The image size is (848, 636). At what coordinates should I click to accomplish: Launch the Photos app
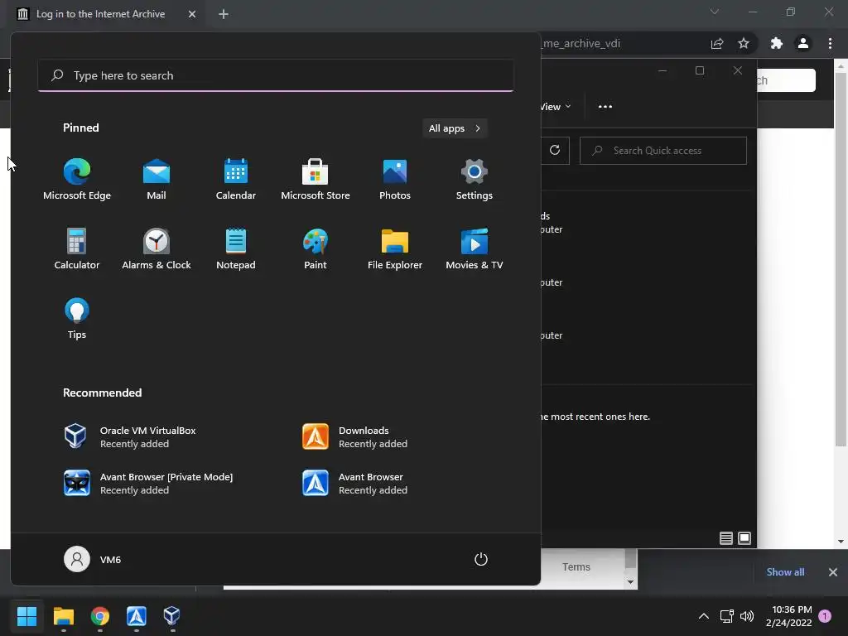395,180
